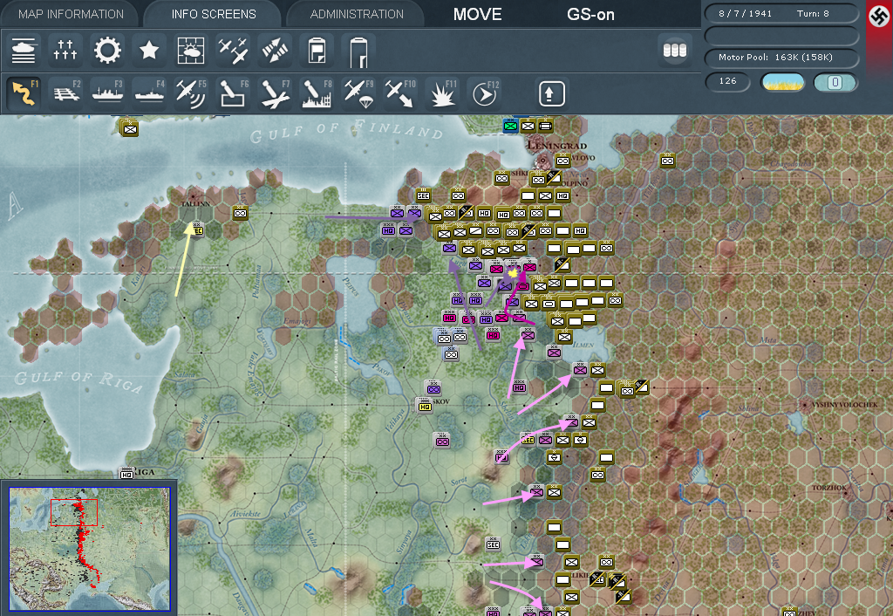
Task: Switch to the Info Screens tab
Action: (x=214, y=14)
